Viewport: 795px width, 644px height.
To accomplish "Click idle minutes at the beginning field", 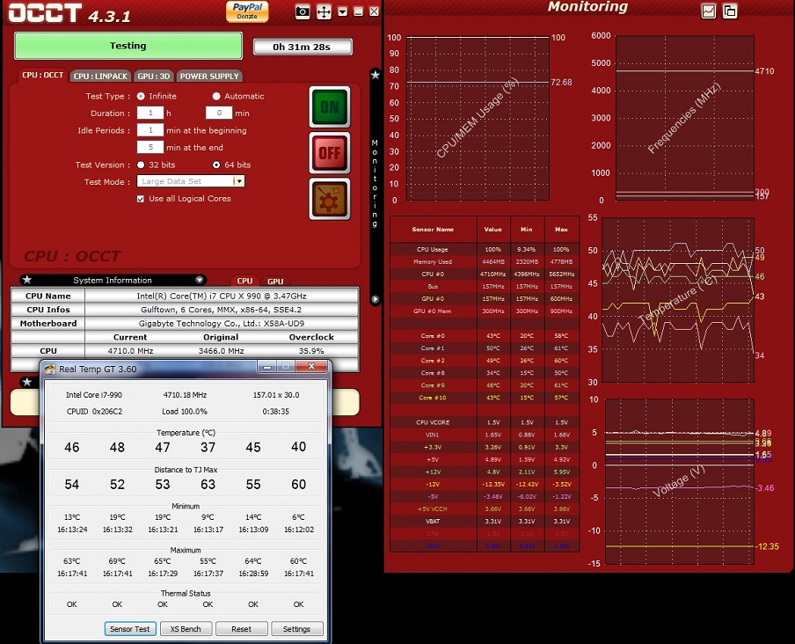I will [x=150, y=130].
